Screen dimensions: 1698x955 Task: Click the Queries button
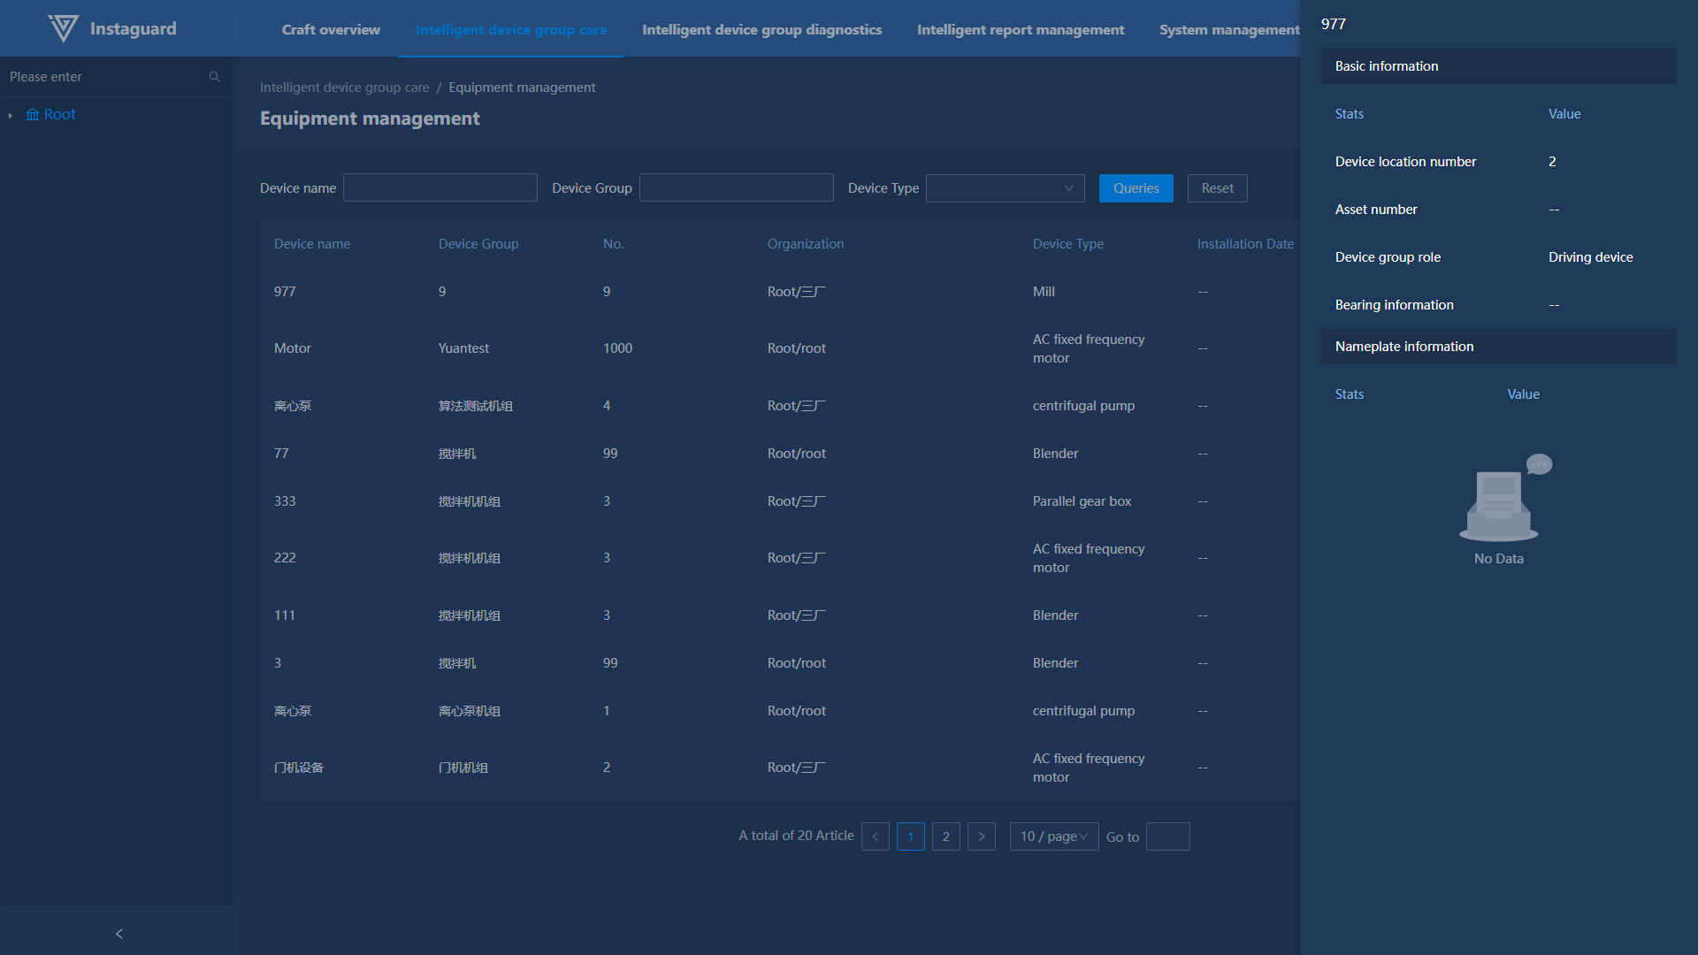(x=1136, y=188)
